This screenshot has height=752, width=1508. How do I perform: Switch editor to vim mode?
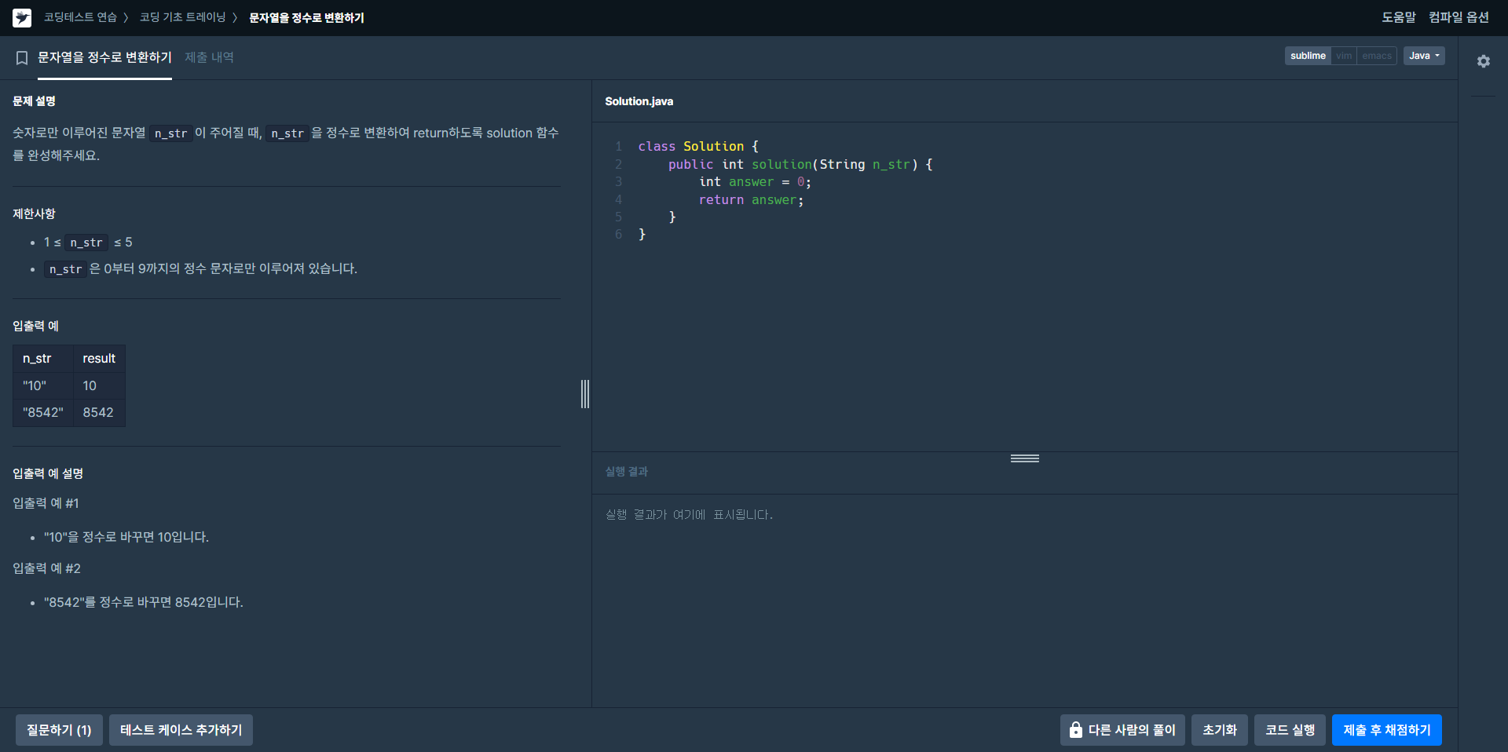[x=1344, y=56]
